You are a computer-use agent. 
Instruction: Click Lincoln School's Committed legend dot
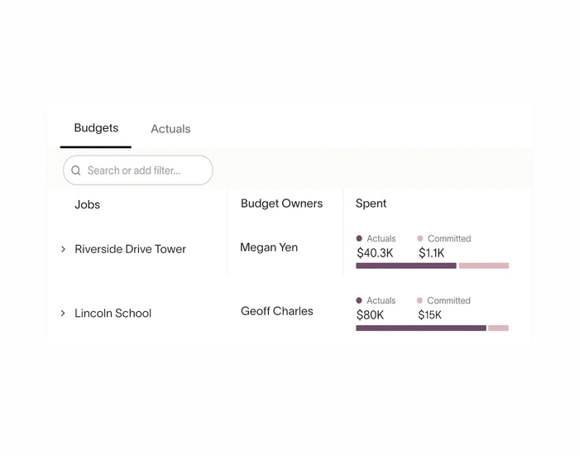click(x=419, y=300)
